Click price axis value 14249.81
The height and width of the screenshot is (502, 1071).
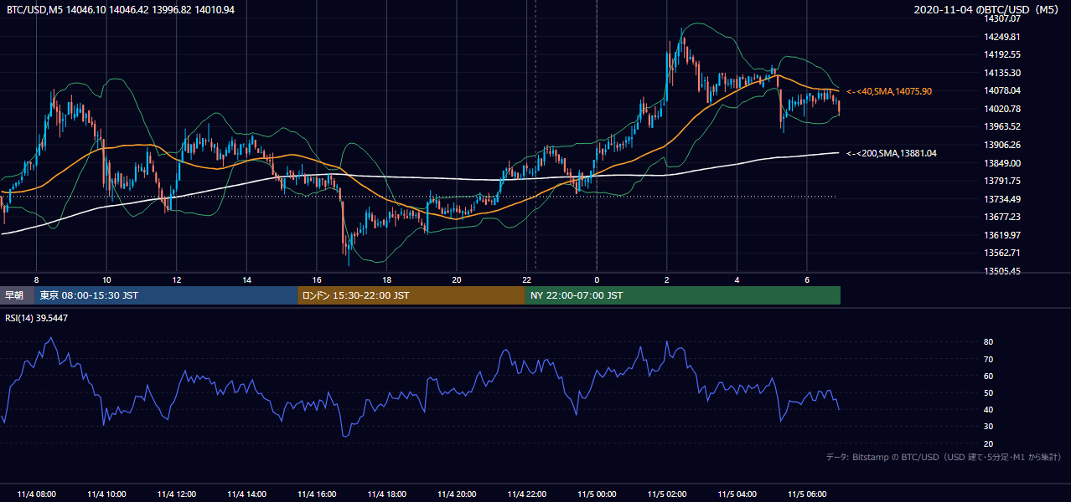coord(1001,37)
